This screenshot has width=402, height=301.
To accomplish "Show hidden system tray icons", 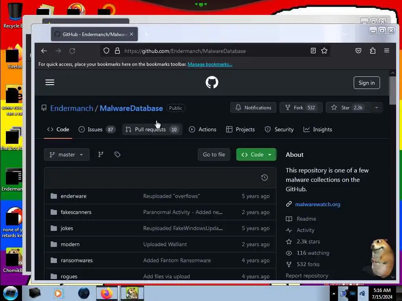I will 334,294.
